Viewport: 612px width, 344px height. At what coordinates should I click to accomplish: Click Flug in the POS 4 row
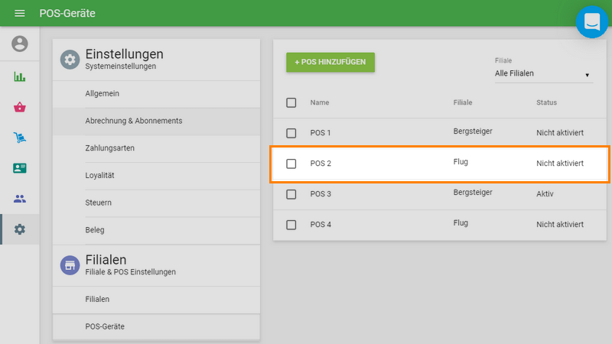461,222
